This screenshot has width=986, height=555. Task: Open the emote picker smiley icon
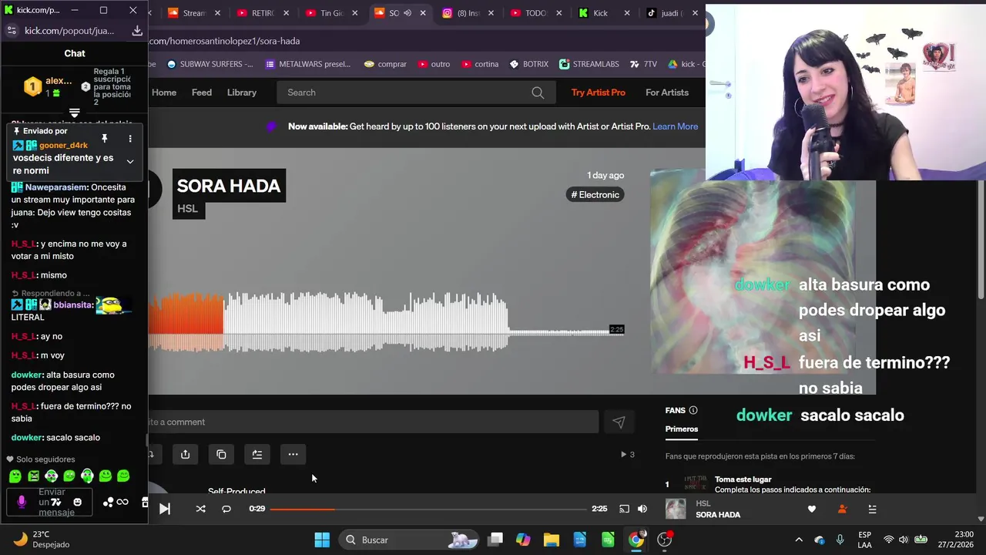pos(77,503)
